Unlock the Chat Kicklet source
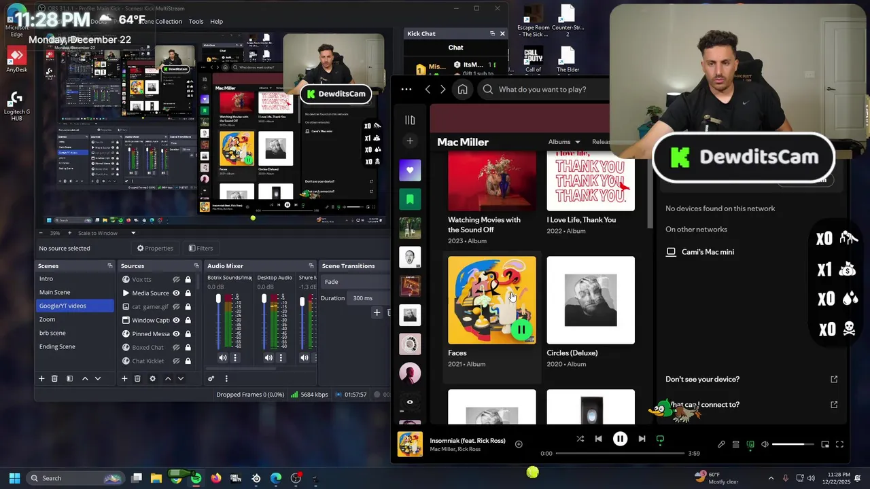The height and width of the screenshot is (489, 870). [x=188, y=361]
